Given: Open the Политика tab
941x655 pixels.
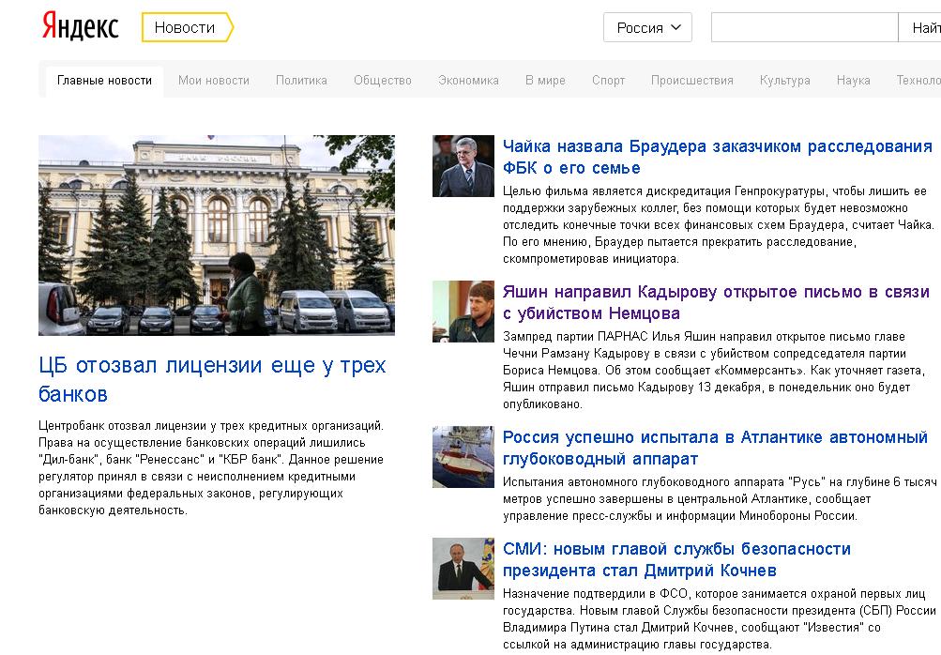Looking at the screenshot, I should 301,81.
